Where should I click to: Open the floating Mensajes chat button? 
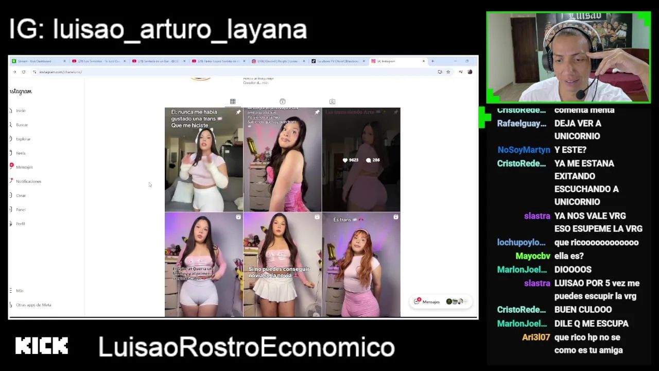tap(441, 301)
